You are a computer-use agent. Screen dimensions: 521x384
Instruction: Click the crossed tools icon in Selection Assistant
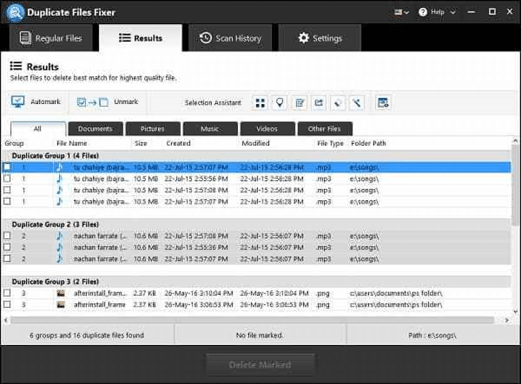(x=357, y=103)
